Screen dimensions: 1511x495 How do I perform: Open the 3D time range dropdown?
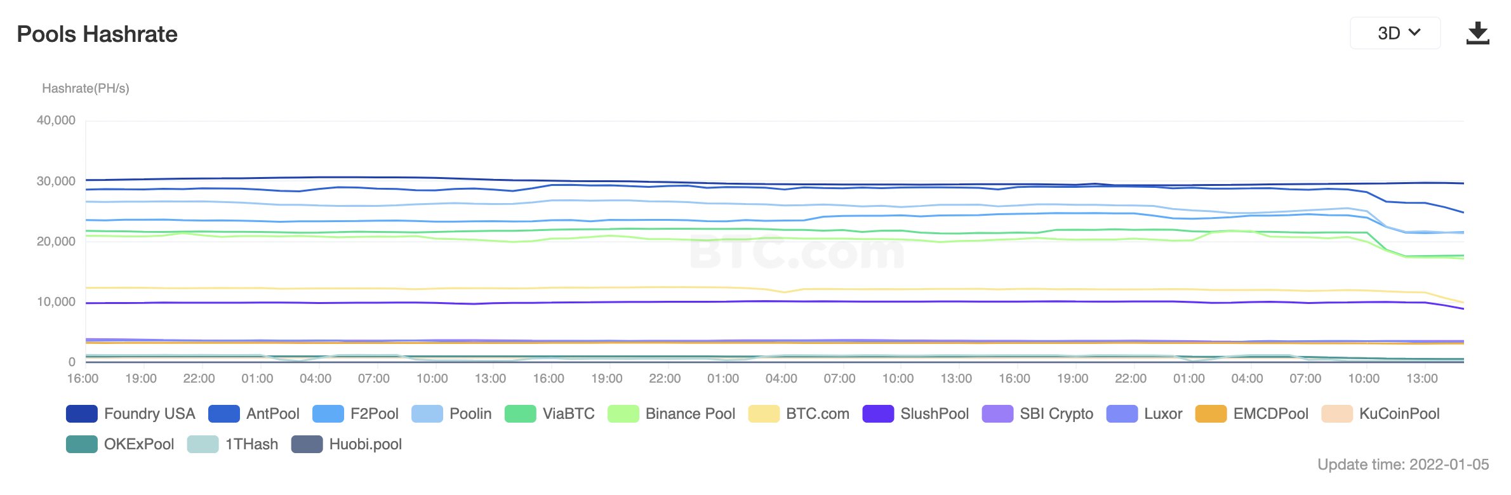[1394, 33]
